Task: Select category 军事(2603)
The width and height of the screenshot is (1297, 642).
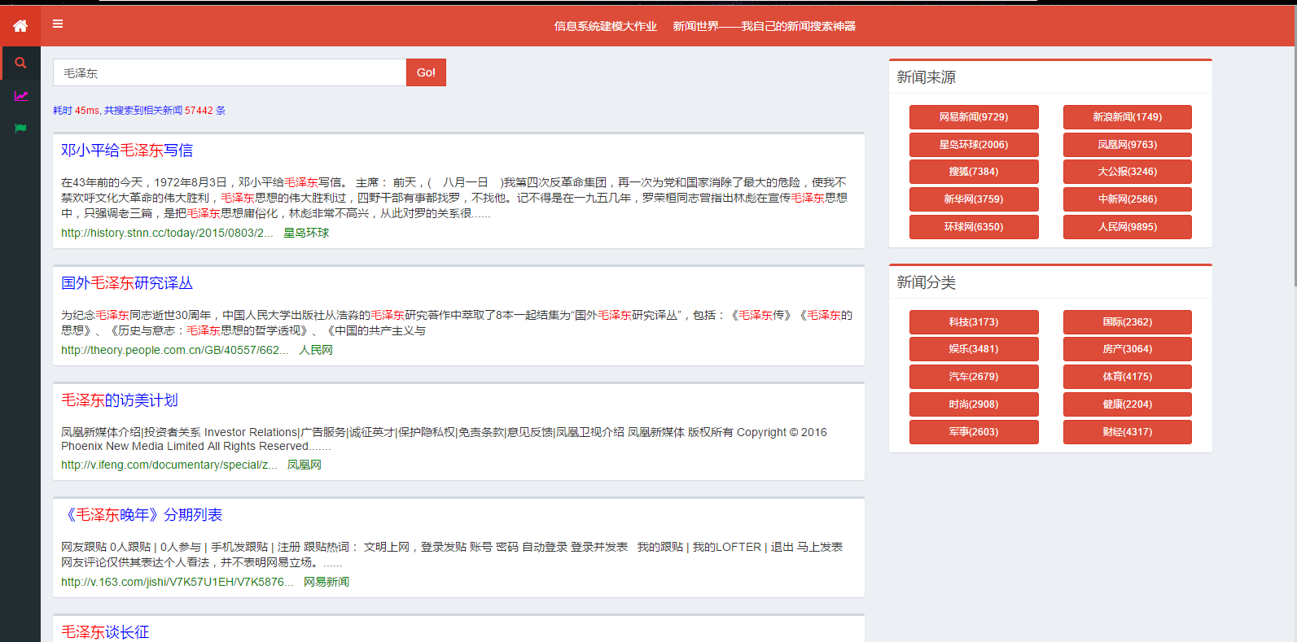Action: click(974, 432)
